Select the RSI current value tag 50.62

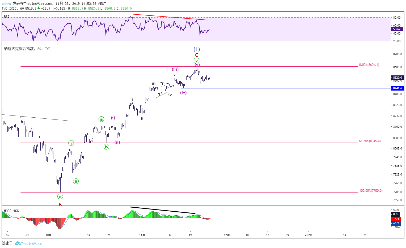(x=397, y=29)
